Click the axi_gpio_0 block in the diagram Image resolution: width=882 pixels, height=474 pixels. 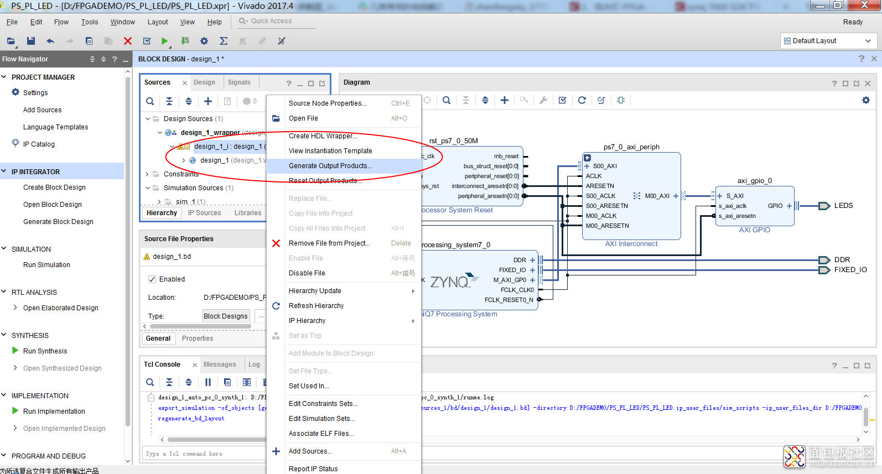click(x=755, y=206)
